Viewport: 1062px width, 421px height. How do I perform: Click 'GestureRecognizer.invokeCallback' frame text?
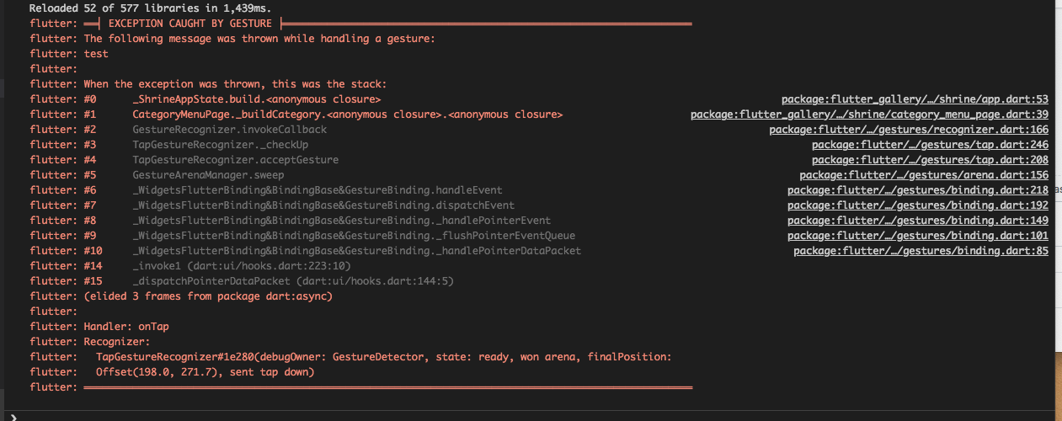pos(229,130)
